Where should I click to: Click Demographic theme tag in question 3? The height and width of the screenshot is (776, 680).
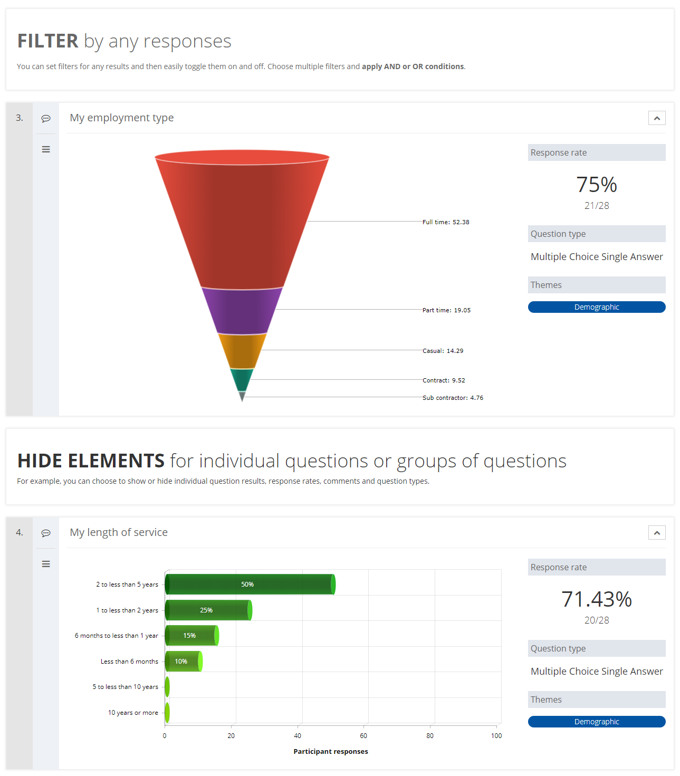(x=597, y=307)
